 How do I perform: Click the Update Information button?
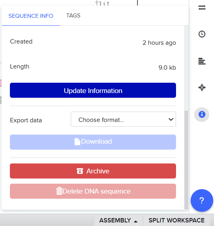(93, 90)
